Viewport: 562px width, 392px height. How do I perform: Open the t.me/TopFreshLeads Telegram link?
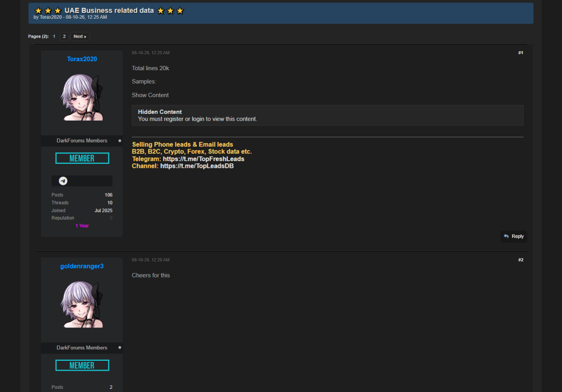tap(203, 159)
